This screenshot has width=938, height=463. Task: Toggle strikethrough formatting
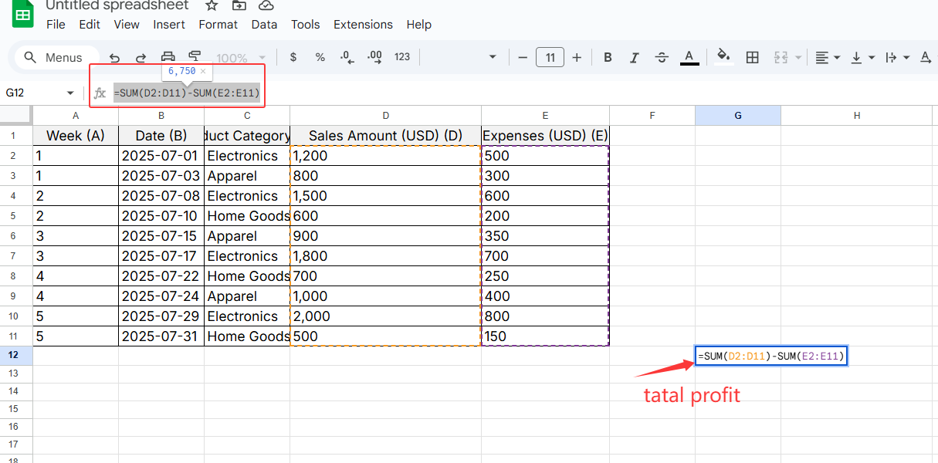662,57
